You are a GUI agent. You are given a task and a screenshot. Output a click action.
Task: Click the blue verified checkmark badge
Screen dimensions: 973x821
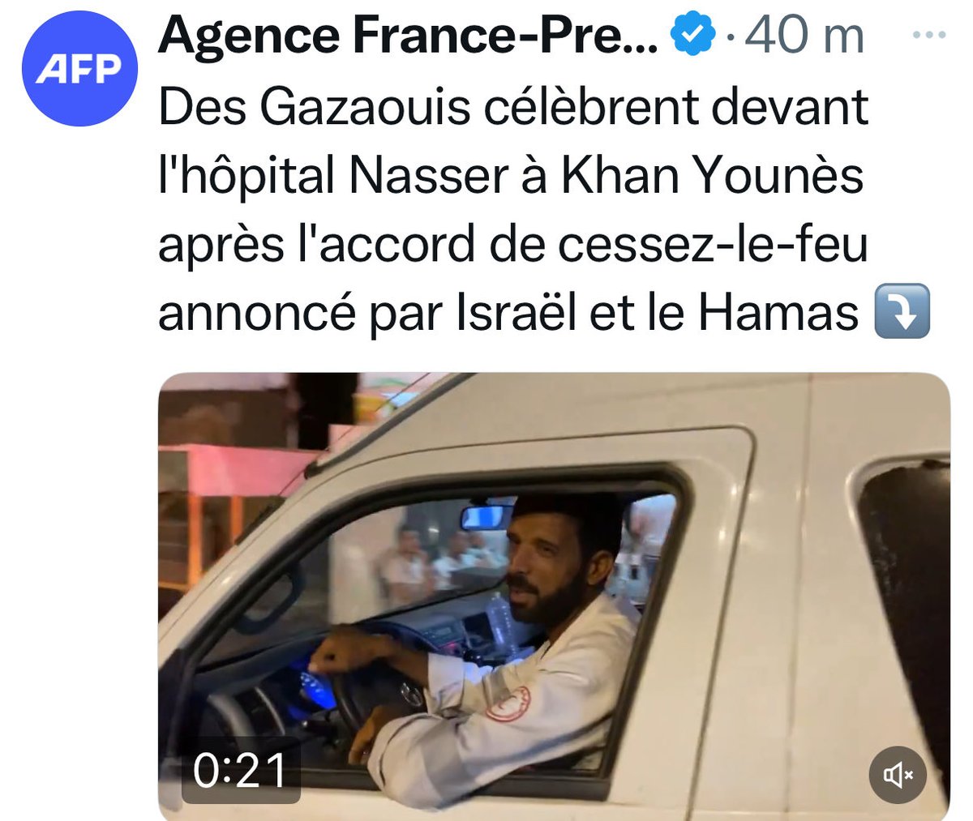(x=692, y=36)
